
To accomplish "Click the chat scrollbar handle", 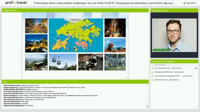I will click(x=147, y=106).
